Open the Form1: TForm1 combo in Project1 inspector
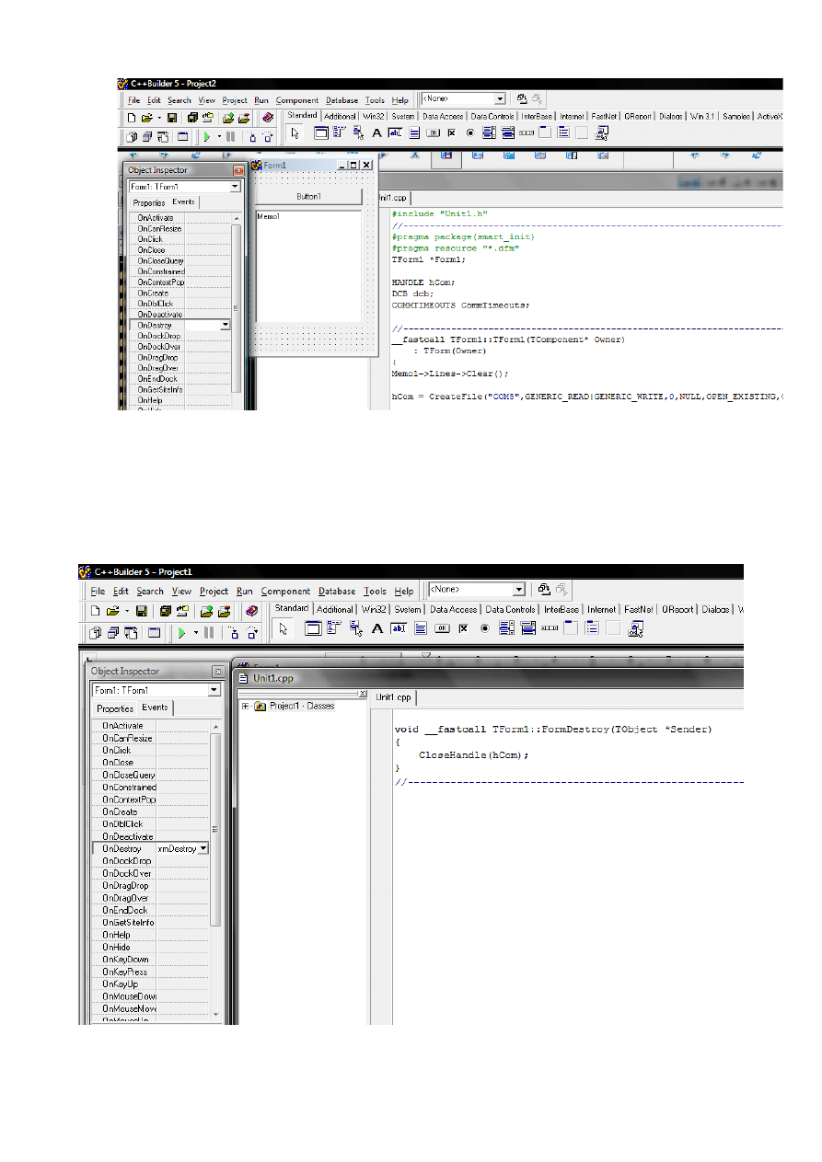The height and width of the screenshot is (1162, 822). [x=214, y=690]
